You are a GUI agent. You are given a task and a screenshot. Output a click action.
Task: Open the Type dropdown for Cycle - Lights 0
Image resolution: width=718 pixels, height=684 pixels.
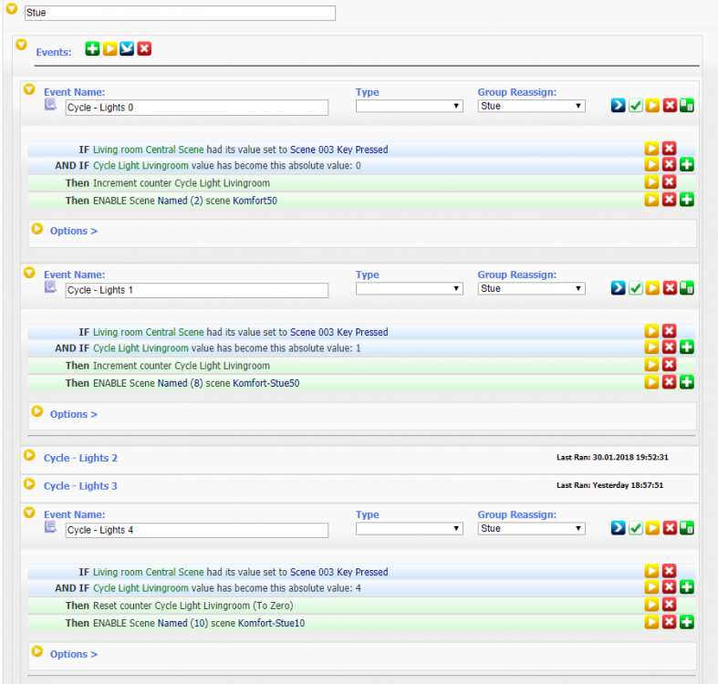[409, 107]
